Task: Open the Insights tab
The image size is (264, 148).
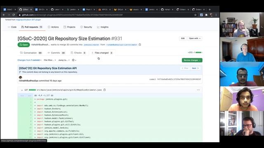Action: coord(103,27)
